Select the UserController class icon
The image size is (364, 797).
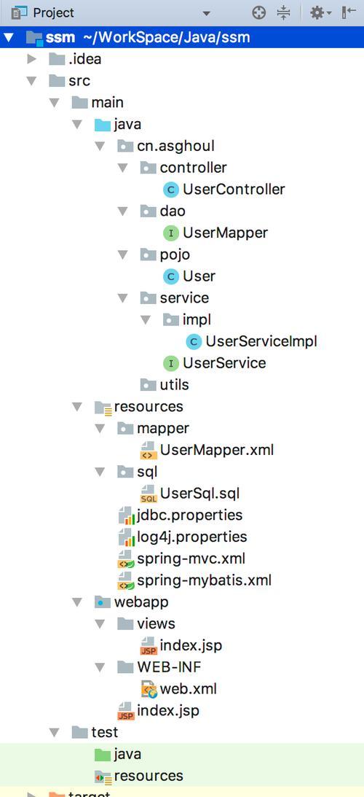point(171,190)
